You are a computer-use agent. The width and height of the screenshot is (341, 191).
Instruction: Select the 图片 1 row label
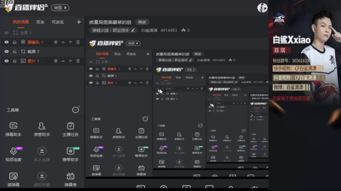[x=33, y=61]
